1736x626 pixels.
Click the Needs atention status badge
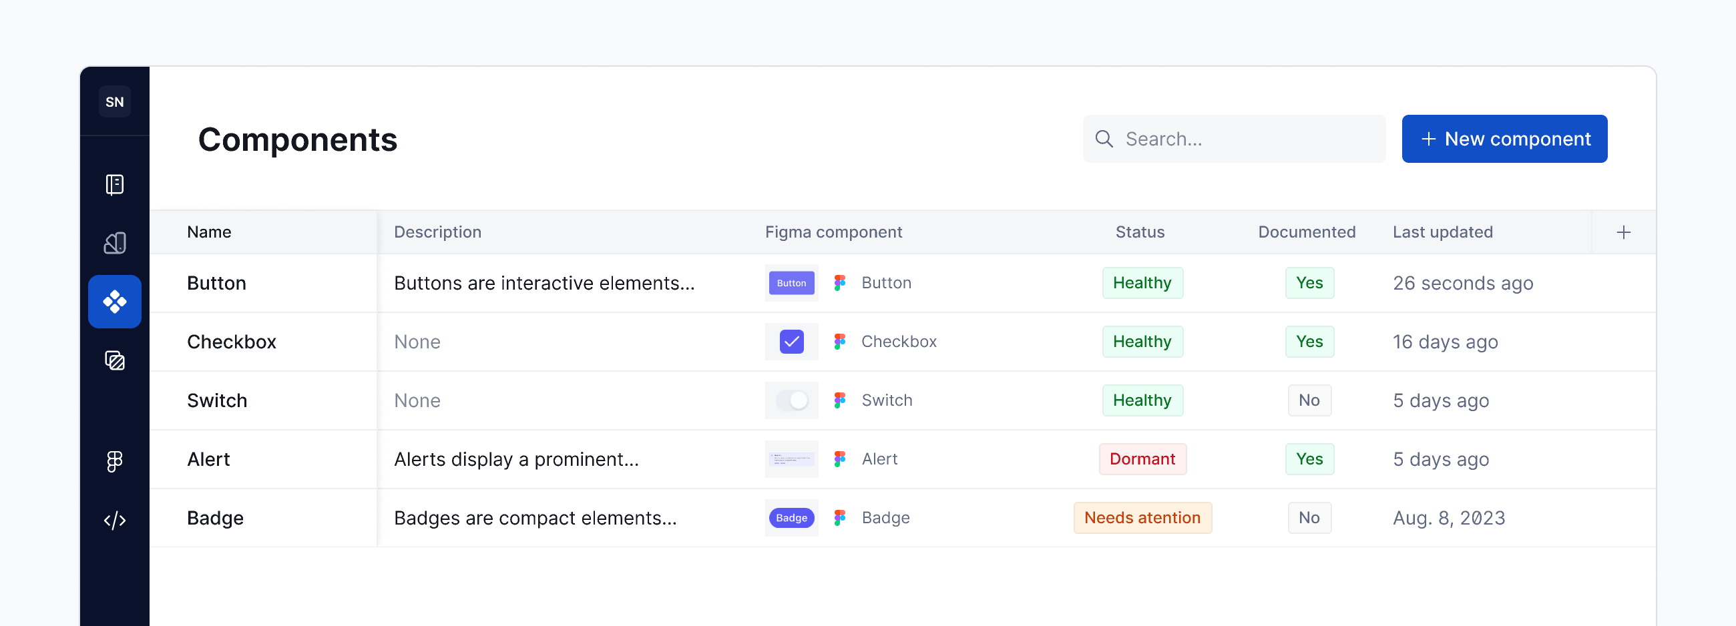point(1142,517)
